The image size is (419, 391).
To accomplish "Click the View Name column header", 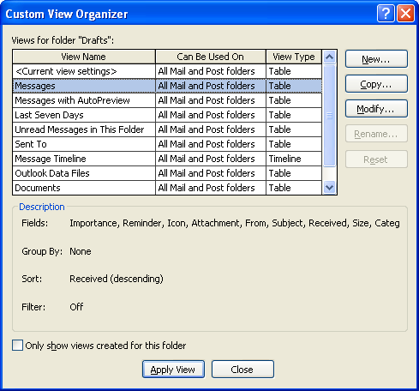I will (x=84, y=57).
